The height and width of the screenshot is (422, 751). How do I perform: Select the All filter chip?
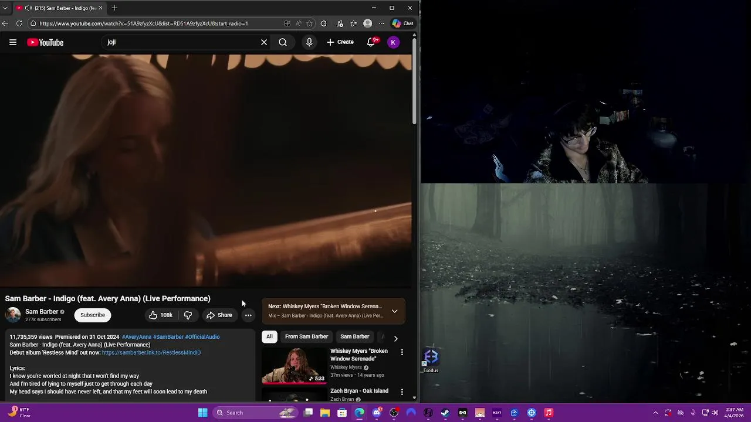269,337
